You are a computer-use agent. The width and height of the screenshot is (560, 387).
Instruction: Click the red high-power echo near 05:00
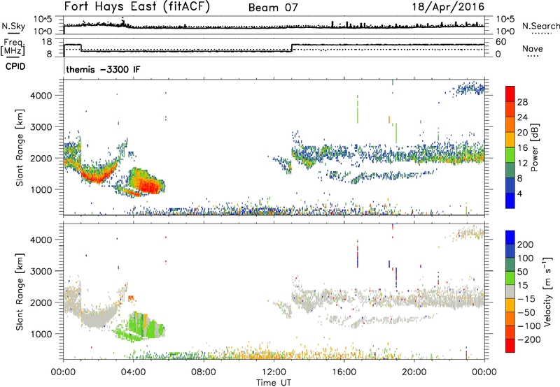(x=148, y=186)
